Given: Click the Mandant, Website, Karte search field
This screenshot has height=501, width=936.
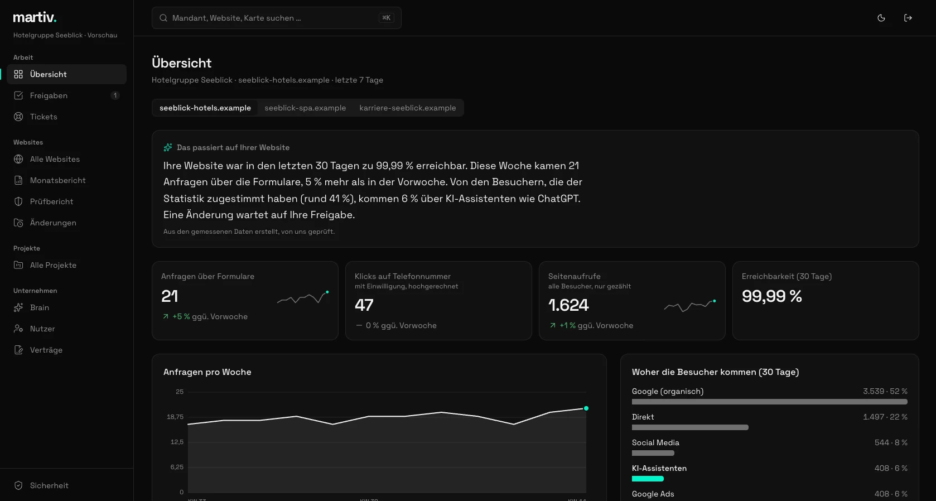Looking at the screenshot, I should click(277, 18).
